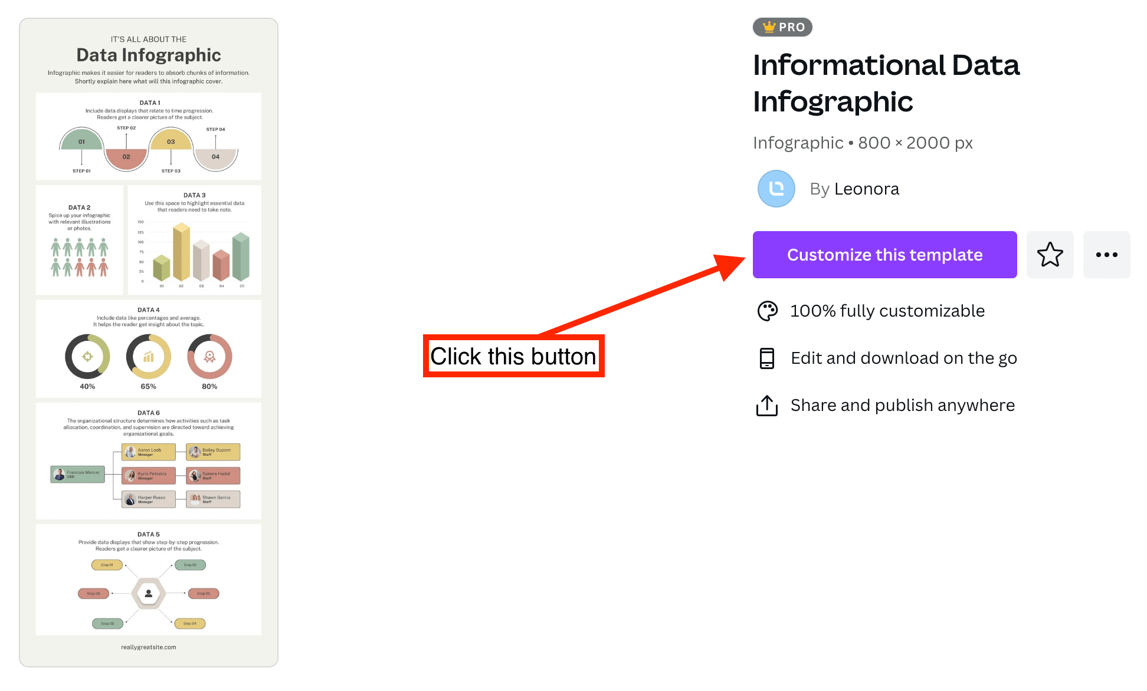Open the three-dot more options menu
The width and height of the screenshot is (1147, 691).
tap(1106, 255)
